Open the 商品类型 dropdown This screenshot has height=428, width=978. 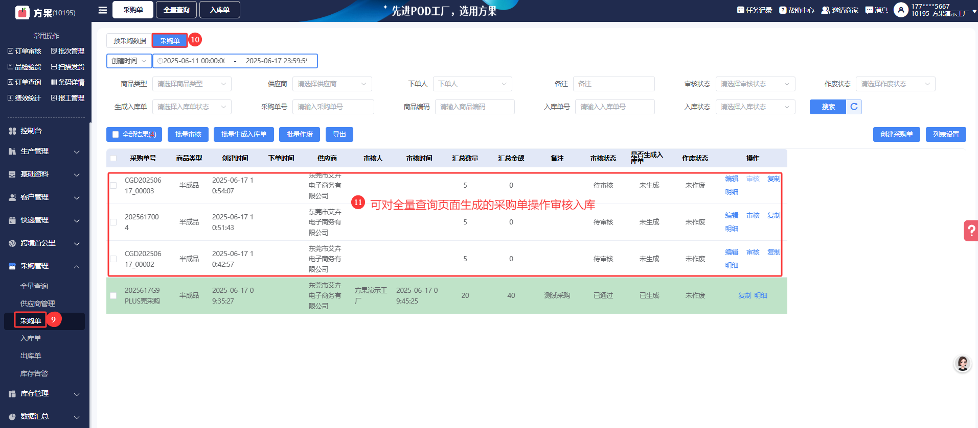[x=192, y=84]
